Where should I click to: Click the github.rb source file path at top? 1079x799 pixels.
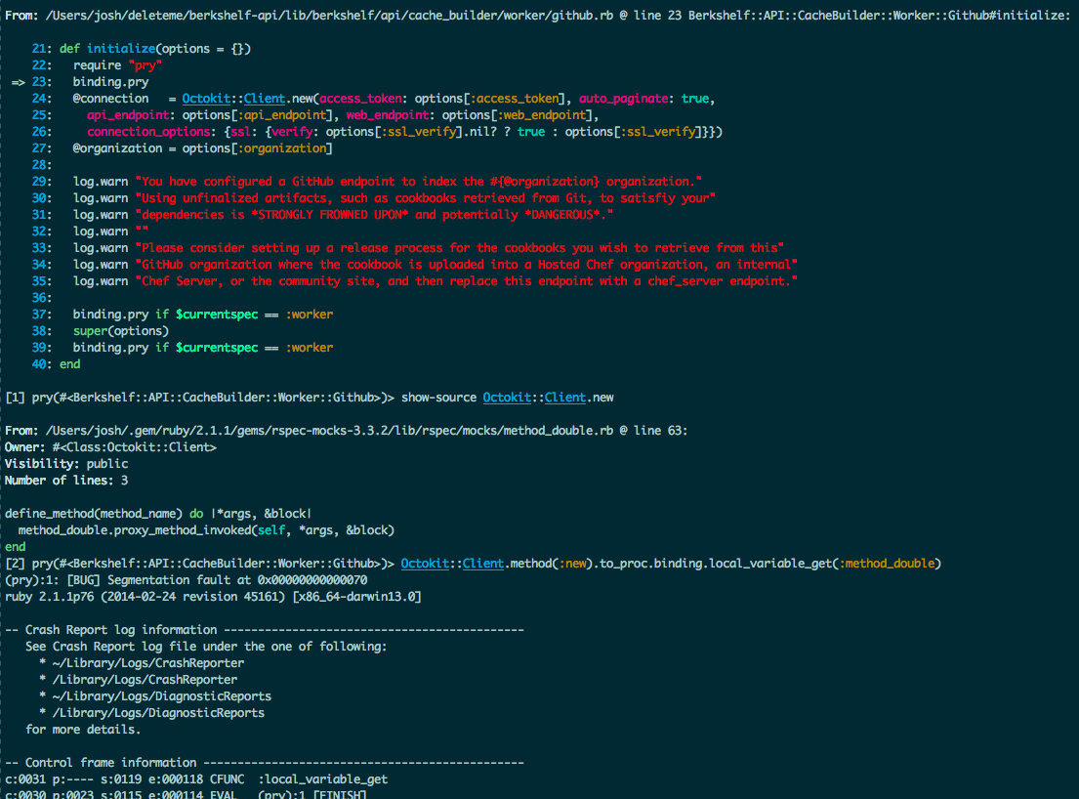(329, 16)
